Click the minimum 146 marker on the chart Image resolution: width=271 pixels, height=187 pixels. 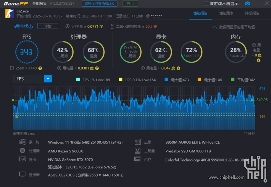[17, 117]
